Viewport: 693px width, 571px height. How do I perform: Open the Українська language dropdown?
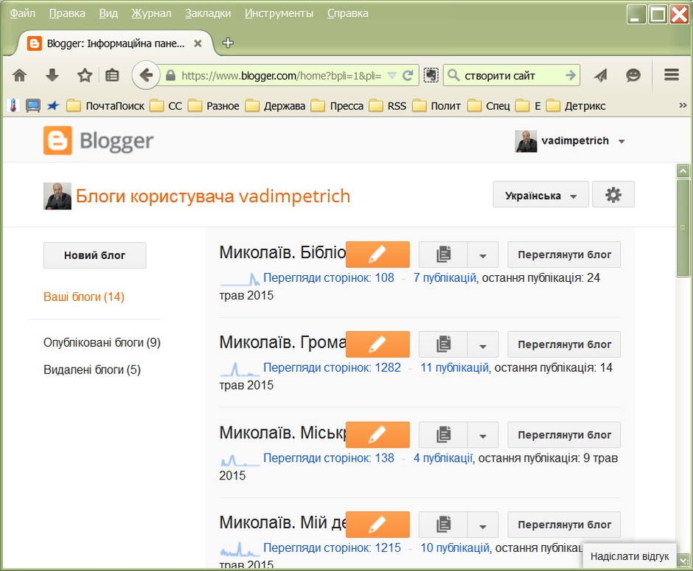541,195
